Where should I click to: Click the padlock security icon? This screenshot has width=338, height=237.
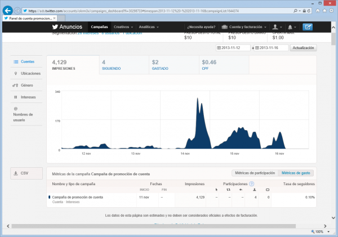click(x=304, y=11)
